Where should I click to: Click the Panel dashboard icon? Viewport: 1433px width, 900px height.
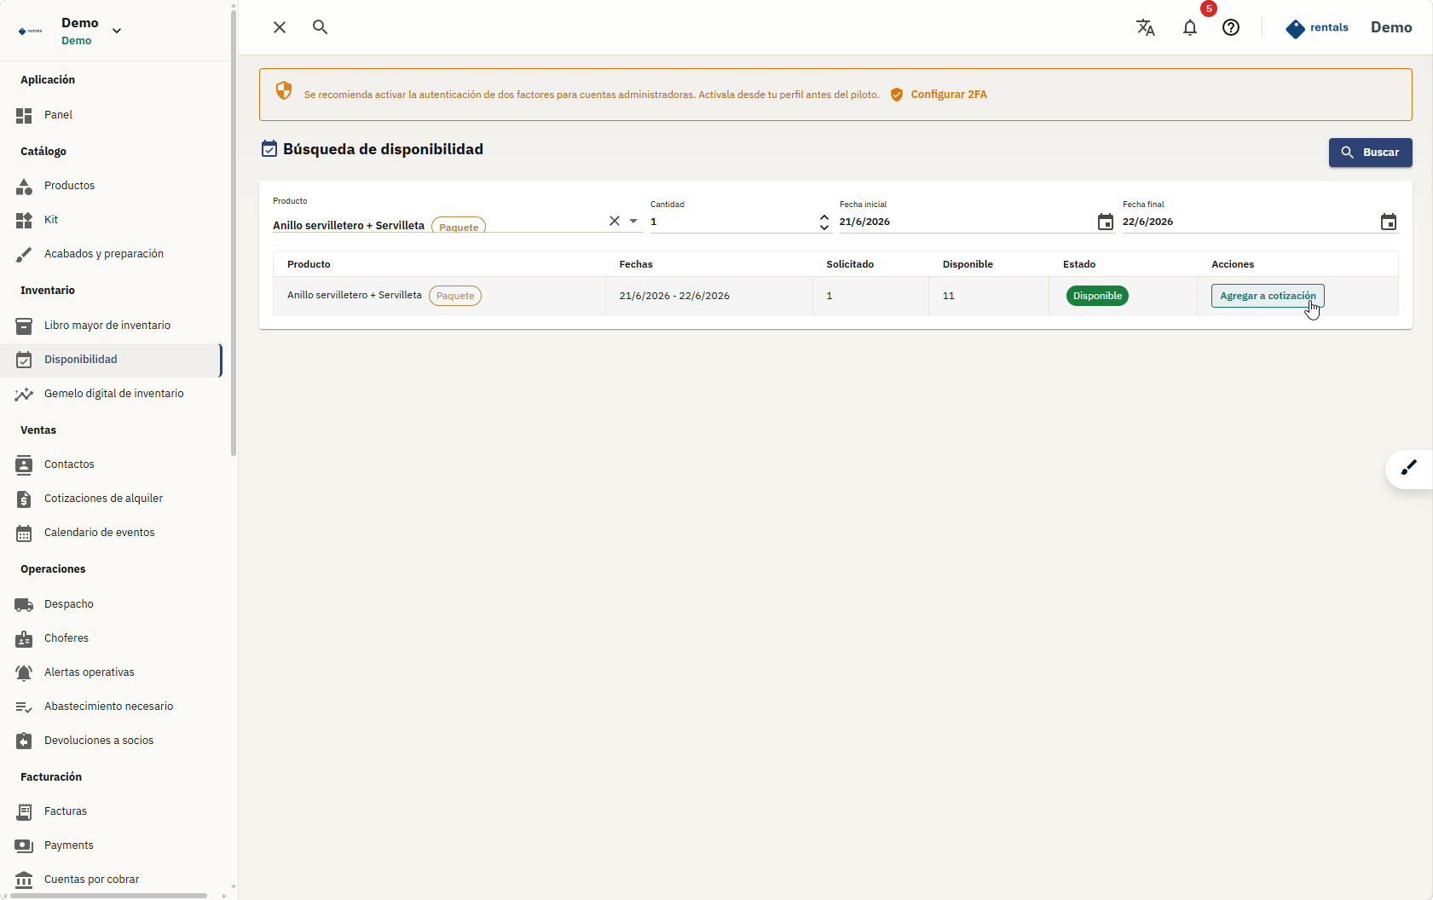pyautogui.click(x=24, y=115)
